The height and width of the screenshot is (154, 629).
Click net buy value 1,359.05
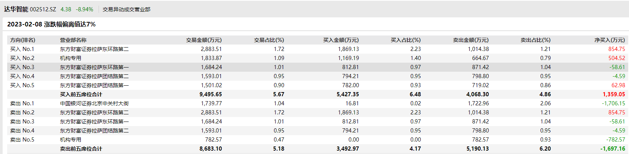[614, 94]
